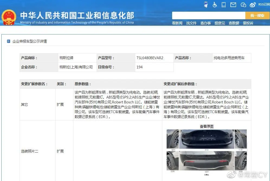The height and width of the screenshot is (181, 270).
Task: Click the changed parameter paragraph mentioning 无雷达
Action: click(206, 104)
